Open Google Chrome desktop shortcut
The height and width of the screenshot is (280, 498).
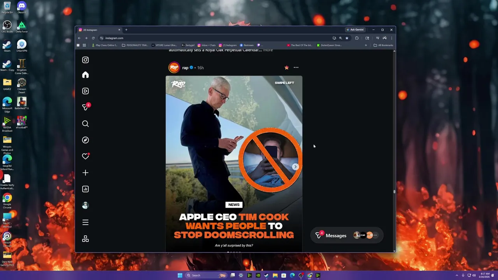(x=7, y=201)
